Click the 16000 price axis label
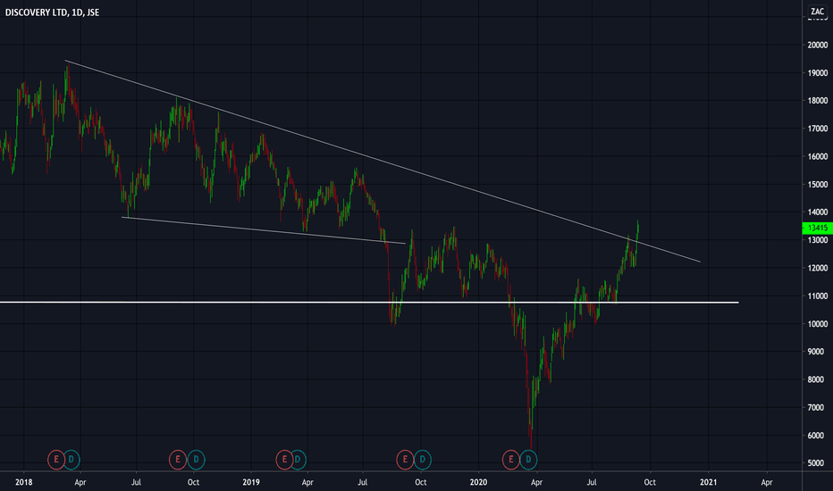833x491 pixels. [x=817, y=156]
